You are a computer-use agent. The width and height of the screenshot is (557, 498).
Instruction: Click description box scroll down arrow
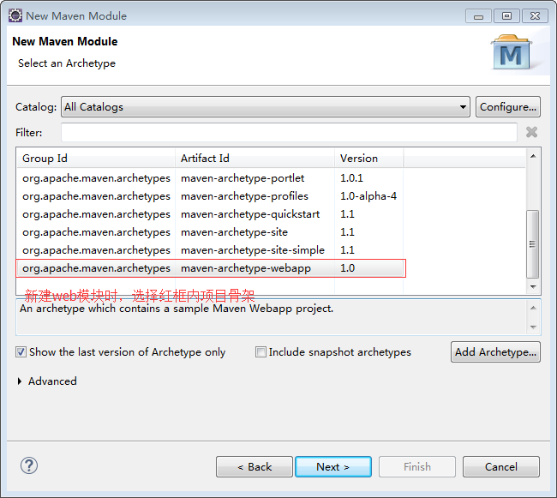(x=533, y=327)
